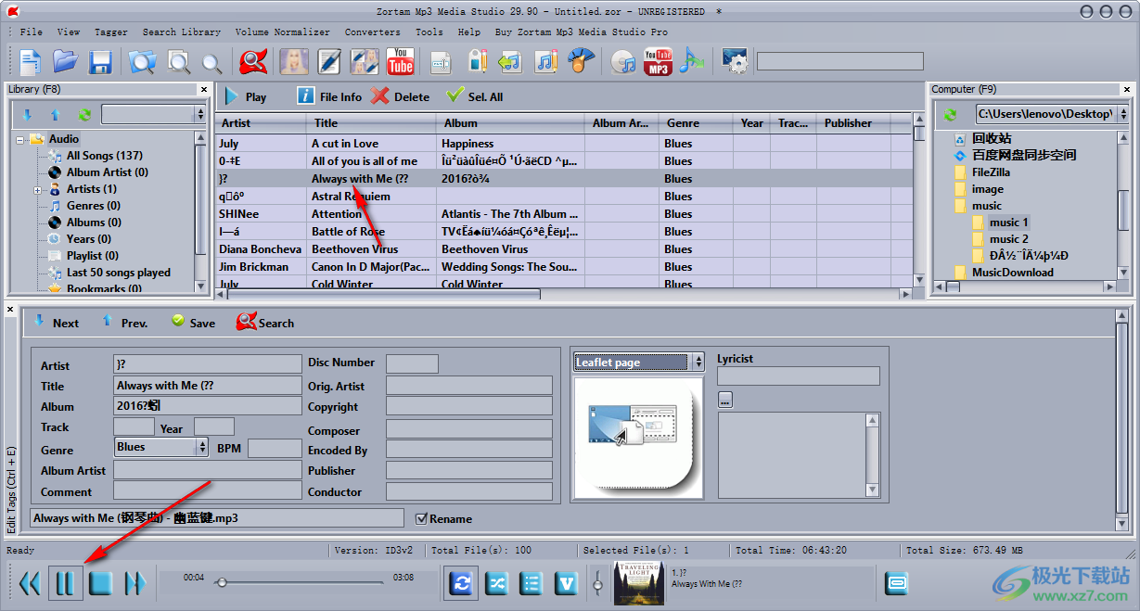Open the Leaflet page dropdown
The image size is (1140, 611).
tap(697, 363)
